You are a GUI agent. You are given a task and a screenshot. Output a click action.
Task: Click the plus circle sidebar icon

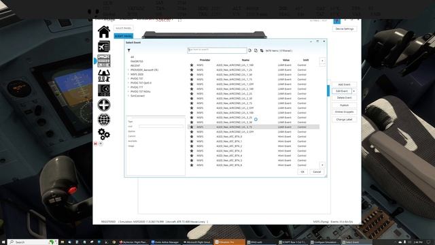pos(104,105)
